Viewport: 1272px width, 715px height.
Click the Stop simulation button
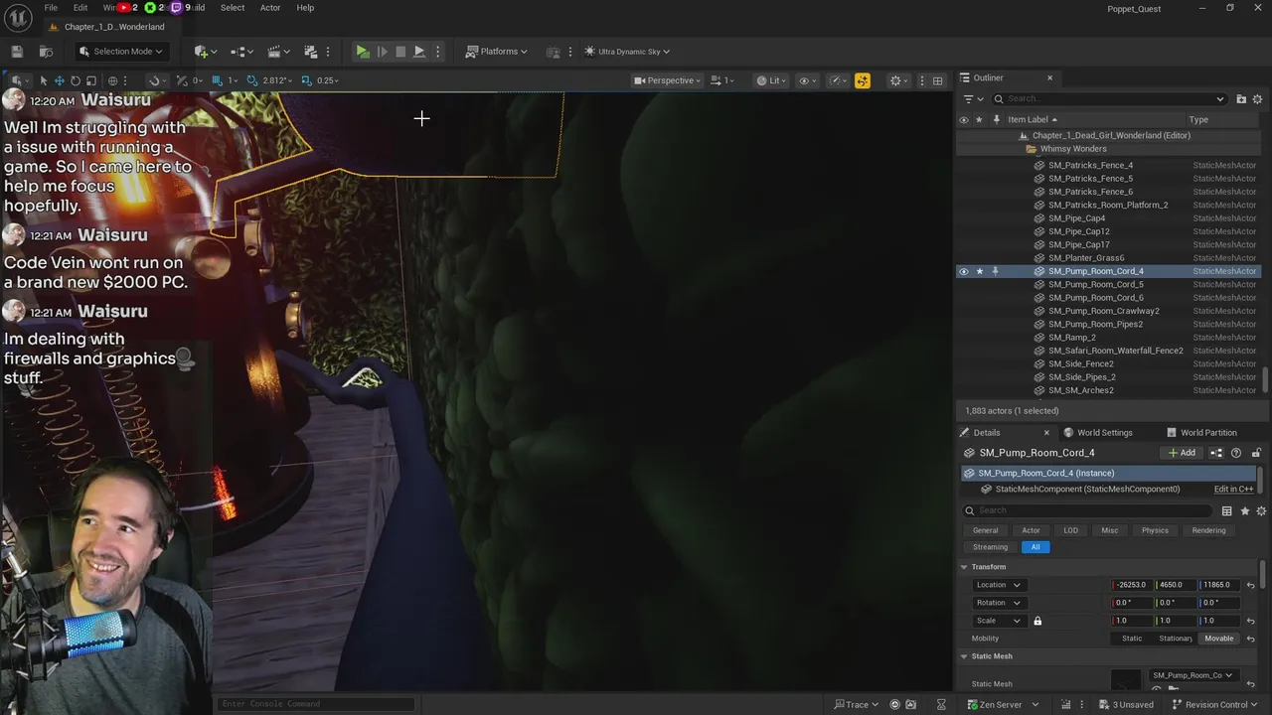coord(400,52)
